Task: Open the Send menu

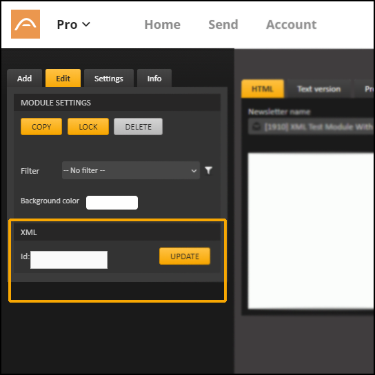Action: coord(223,24)
